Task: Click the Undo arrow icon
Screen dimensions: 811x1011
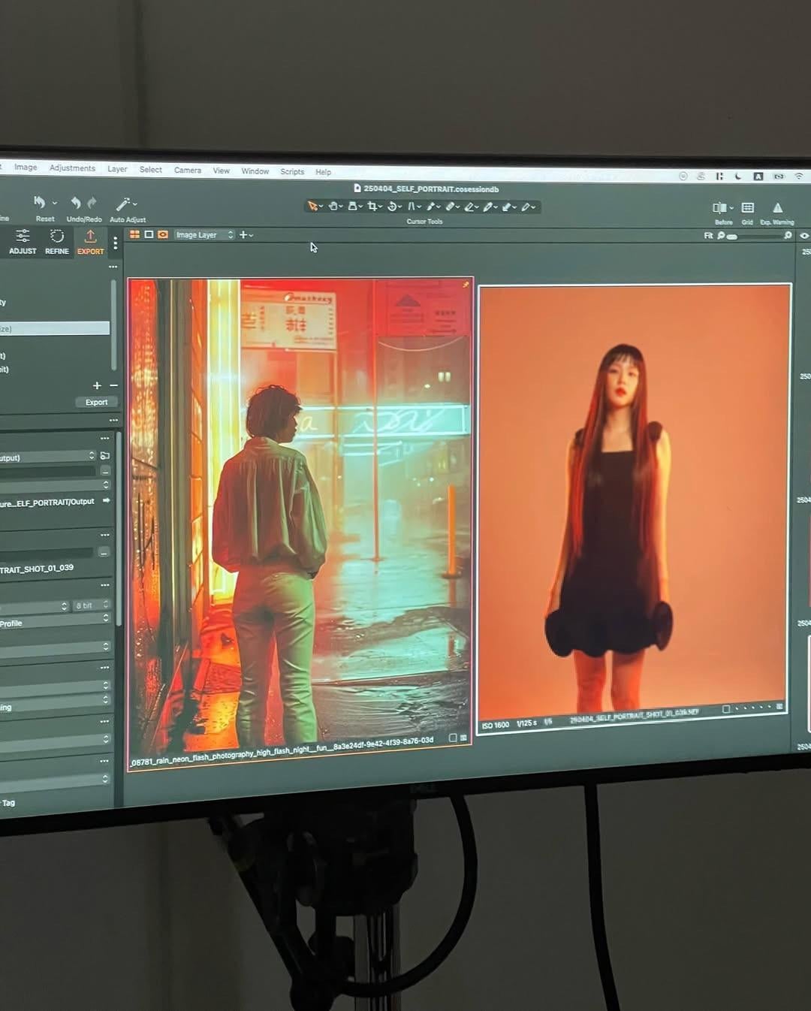Action: coord(75,203)
